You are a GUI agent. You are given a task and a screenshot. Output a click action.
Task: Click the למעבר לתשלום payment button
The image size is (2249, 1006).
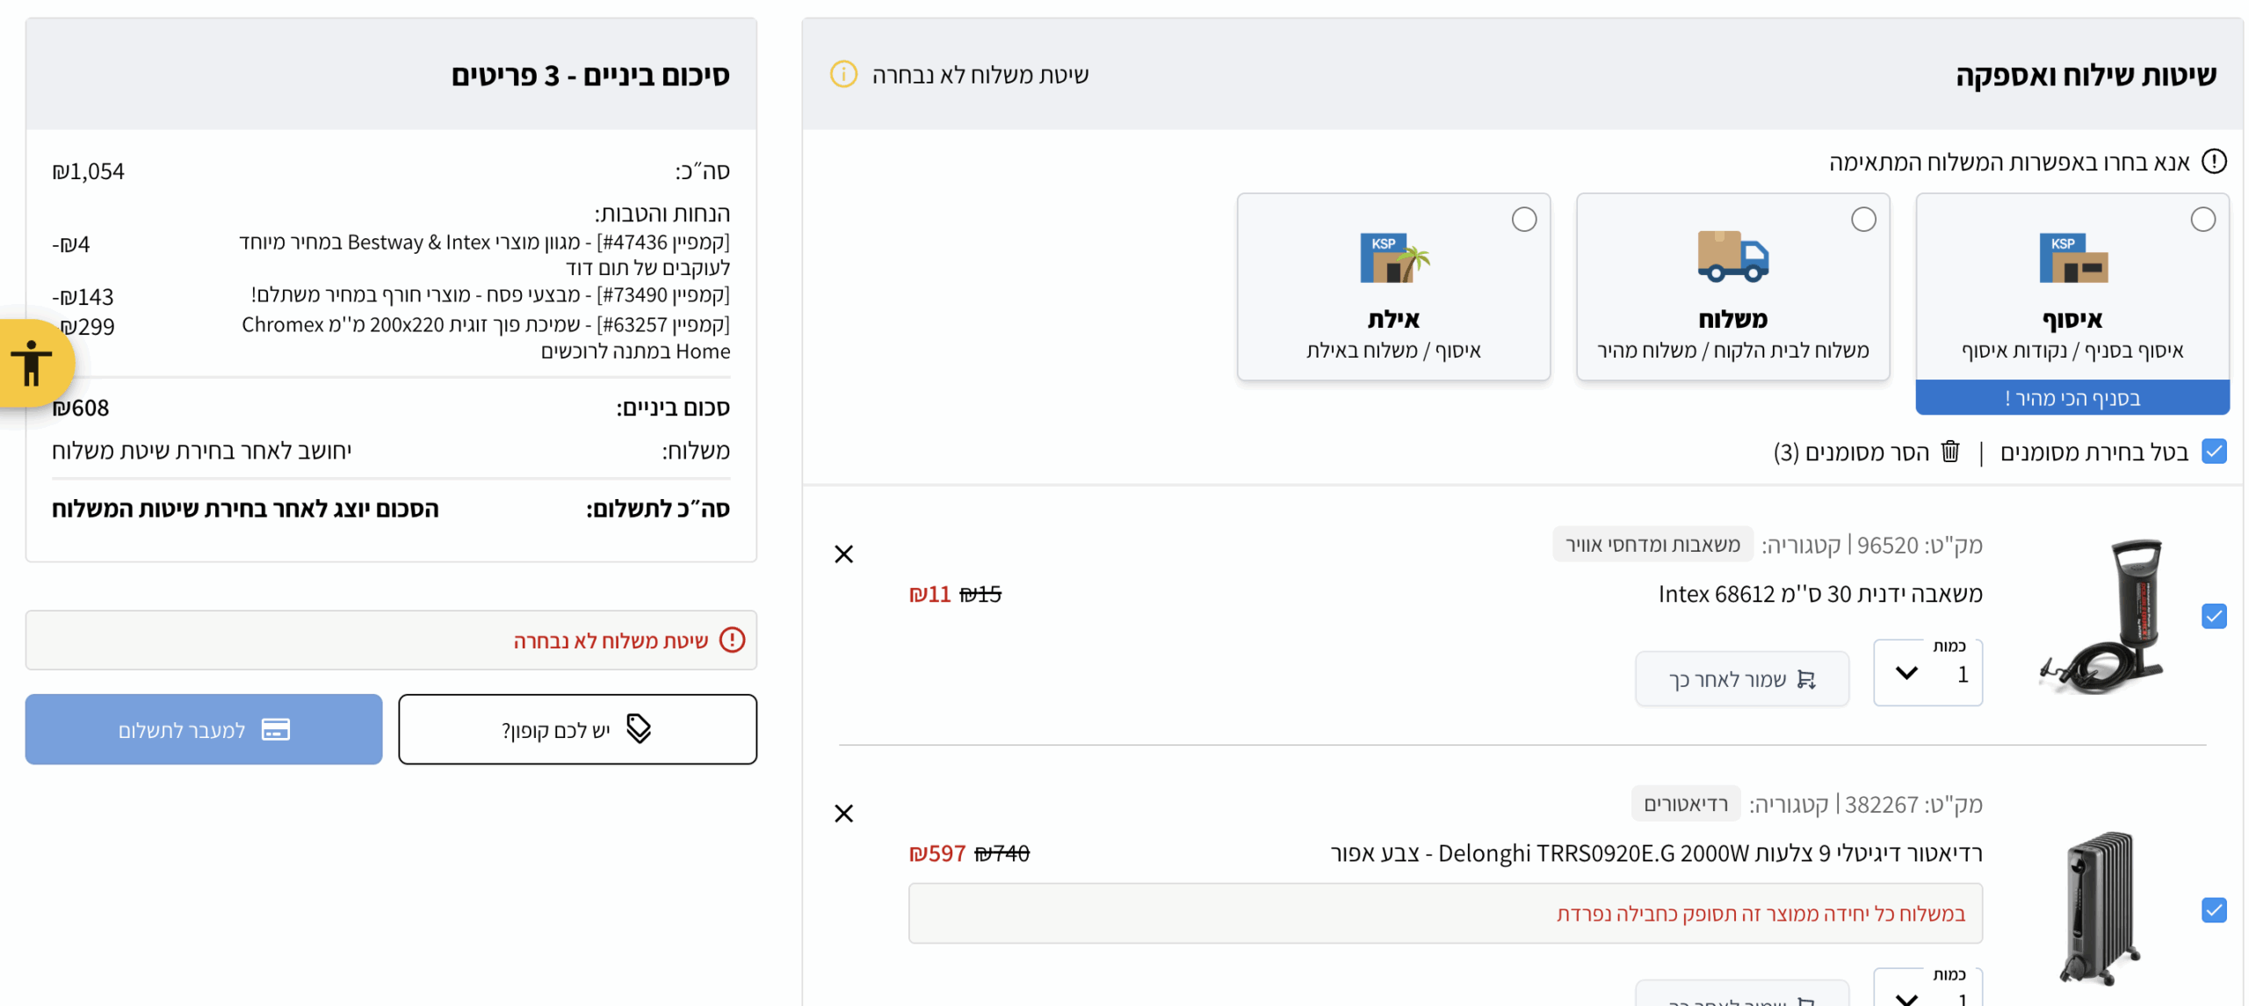click(x=203, y=729)
